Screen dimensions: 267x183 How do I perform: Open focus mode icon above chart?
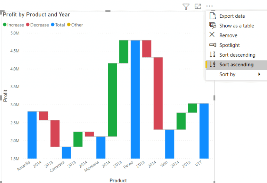click(x=198, y=6)
